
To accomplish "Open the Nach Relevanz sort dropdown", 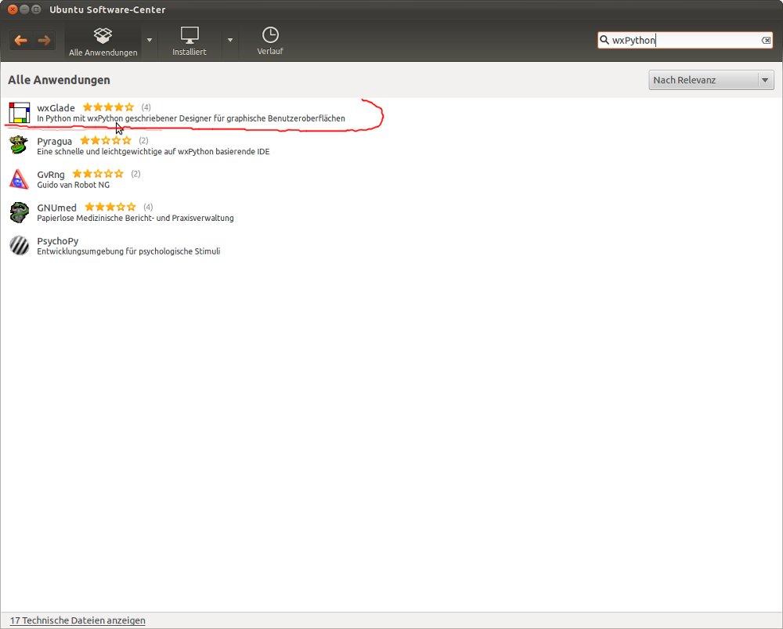I will [711, 80].
